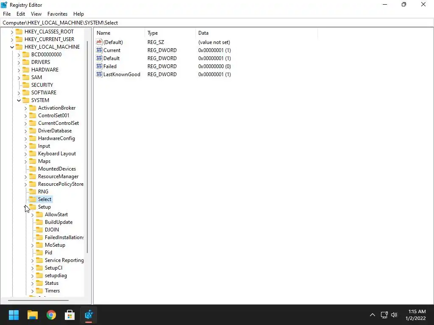Click the SOFTWARE folder icon
The image size is (434, 325).
(x=26, y=92)
